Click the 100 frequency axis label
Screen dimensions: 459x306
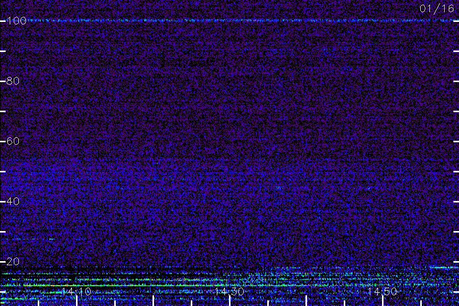(16, 21)
